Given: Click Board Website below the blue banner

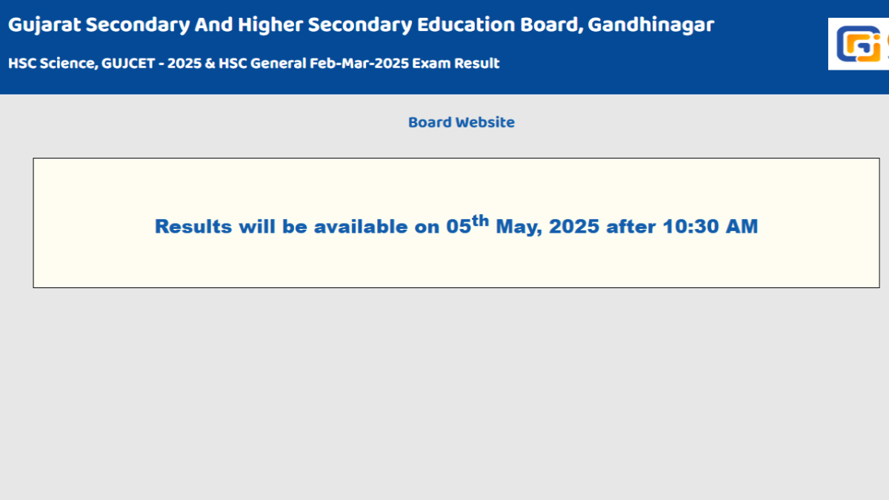Looking at the screenshot, I should (461, 121).
